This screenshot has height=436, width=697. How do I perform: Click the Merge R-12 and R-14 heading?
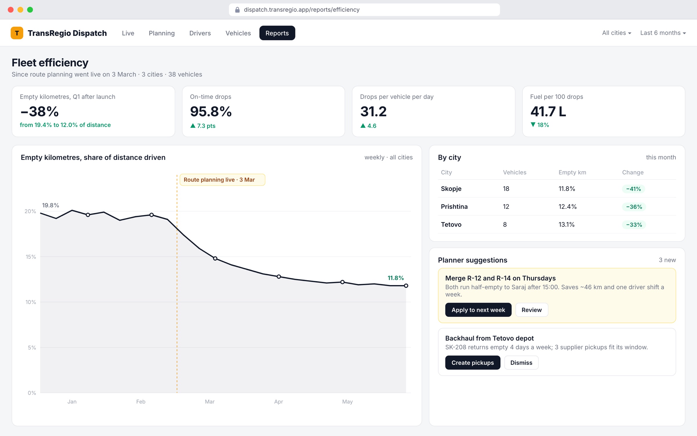click(500, 278)
